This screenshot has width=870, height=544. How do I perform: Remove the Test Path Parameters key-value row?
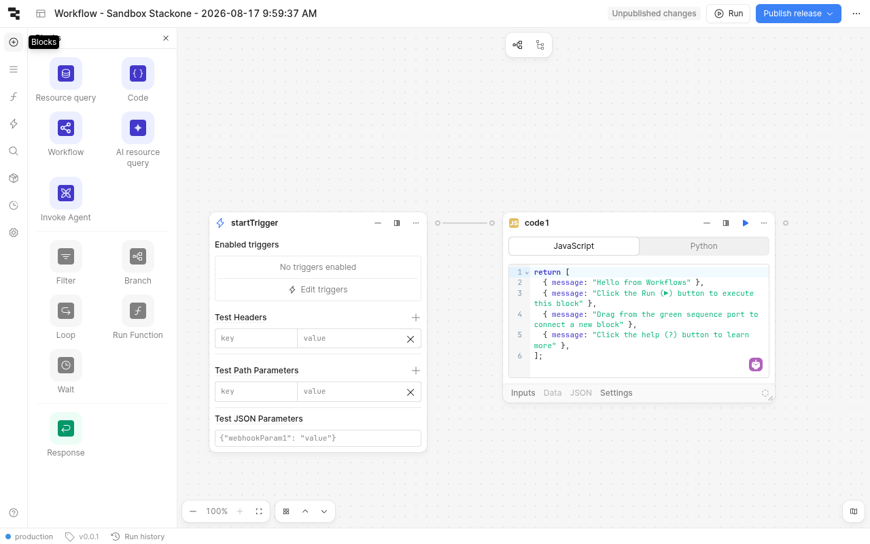click(x=411, y=392)
